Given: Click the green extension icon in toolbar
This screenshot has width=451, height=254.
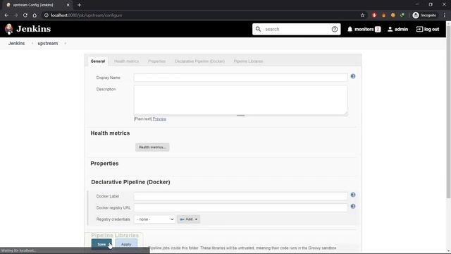Looking at the screenshot, I should [402, 16].
